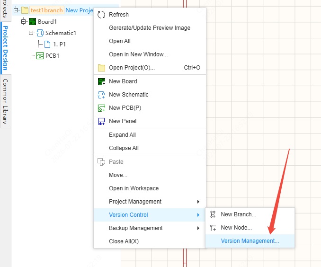This screenshot has width=321, height=267.
Task: Open PCB1 in the project tree
Action: 52,56
